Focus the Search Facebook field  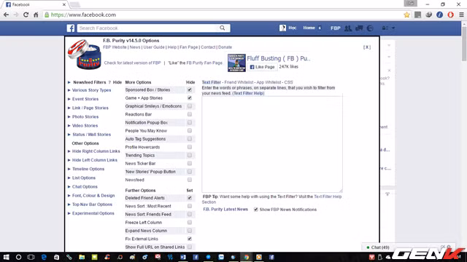tap(147, 28)
